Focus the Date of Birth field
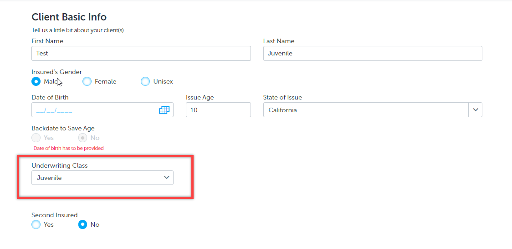Image resolution: width=512 pixels, height=249 pixels. [102, 110]
